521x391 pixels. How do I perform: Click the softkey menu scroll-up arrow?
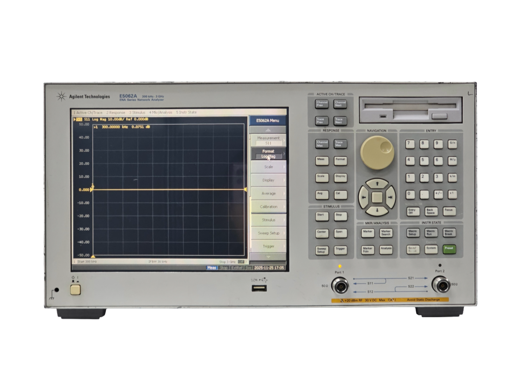tap(268, 130)
